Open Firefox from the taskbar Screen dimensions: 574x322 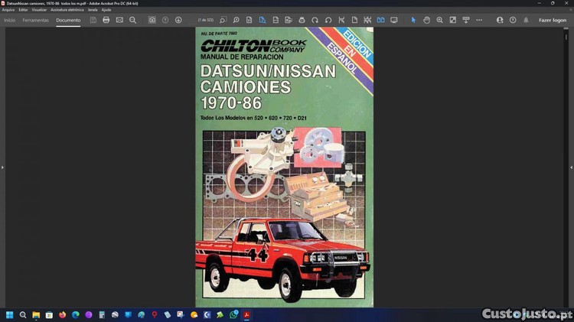(62, 314)
